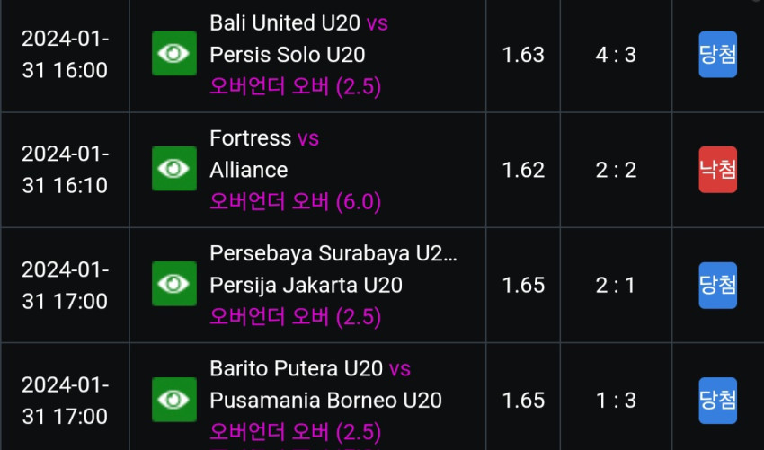Select blue 당첨 badge on Barito Putera row
This screenshot has height=450, width=764.
click(718, 401)
